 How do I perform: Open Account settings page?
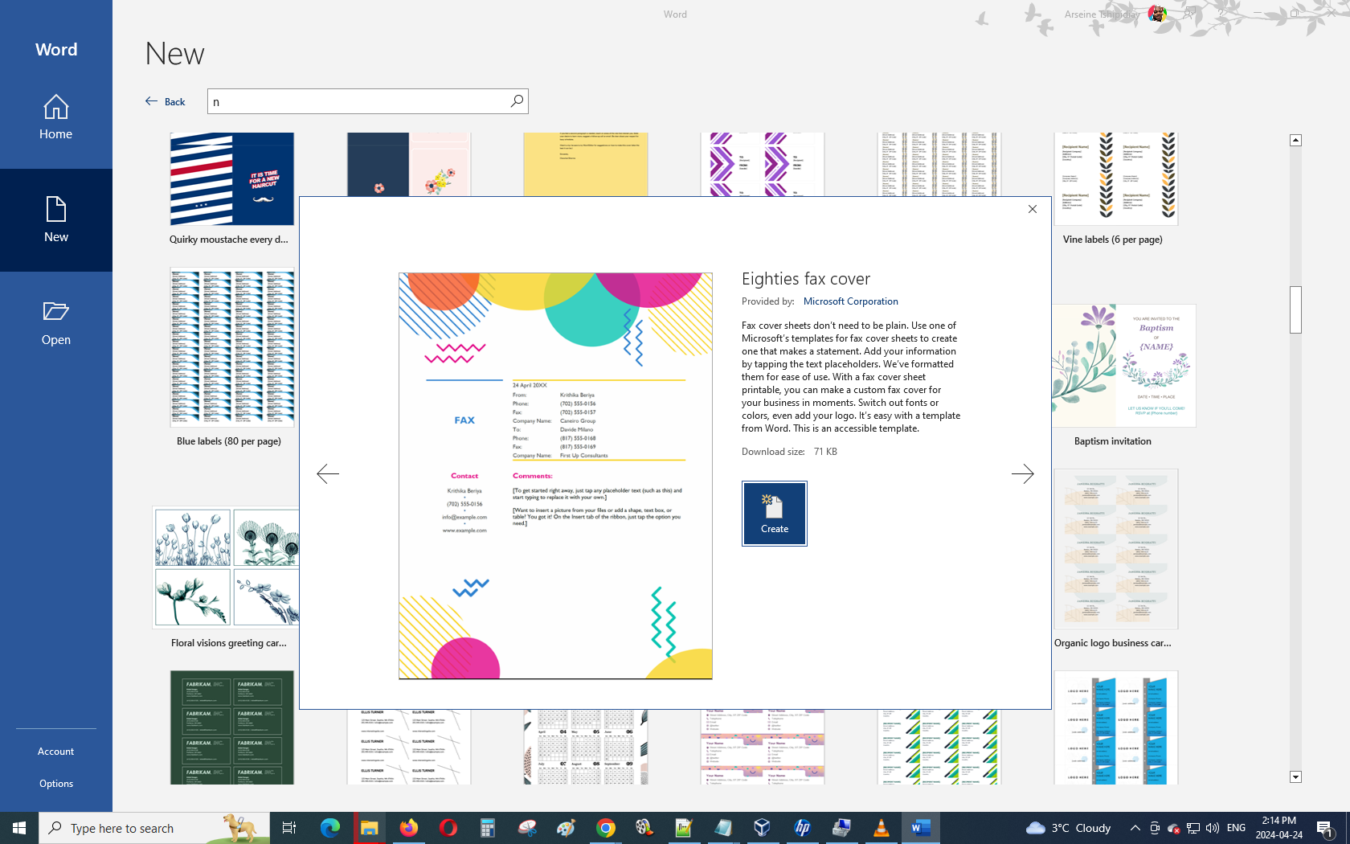56,752
